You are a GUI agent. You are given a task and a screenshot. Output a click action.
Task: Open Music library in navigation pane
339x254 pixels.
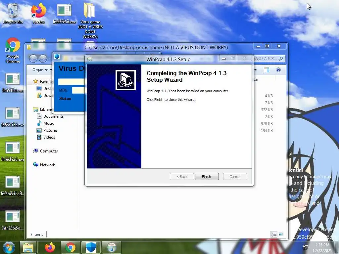pos(46,123)
